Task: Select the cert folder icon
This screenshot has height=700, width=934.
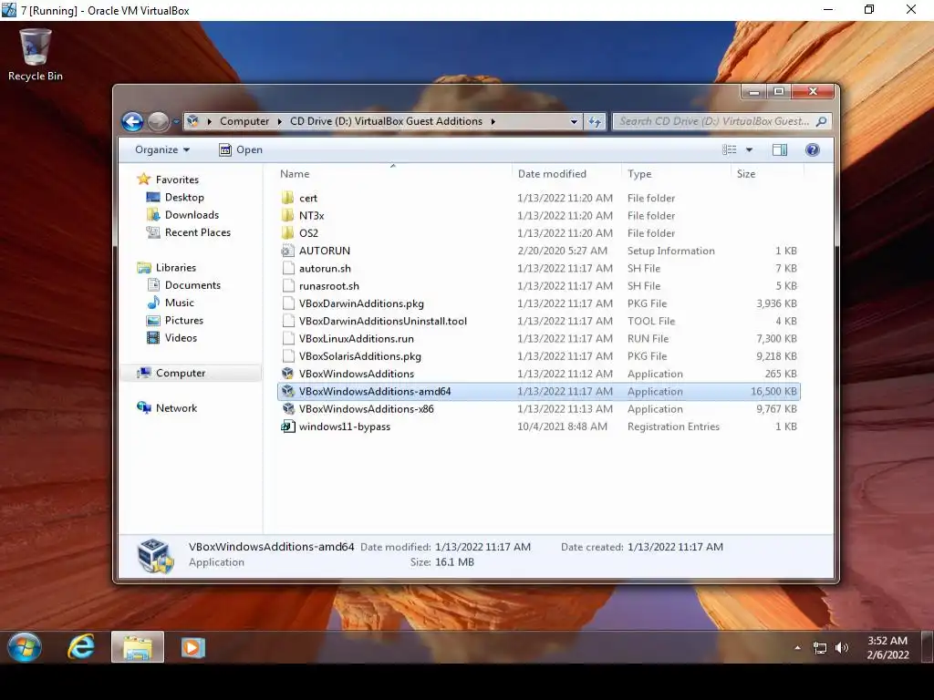Action: (287, 198)
